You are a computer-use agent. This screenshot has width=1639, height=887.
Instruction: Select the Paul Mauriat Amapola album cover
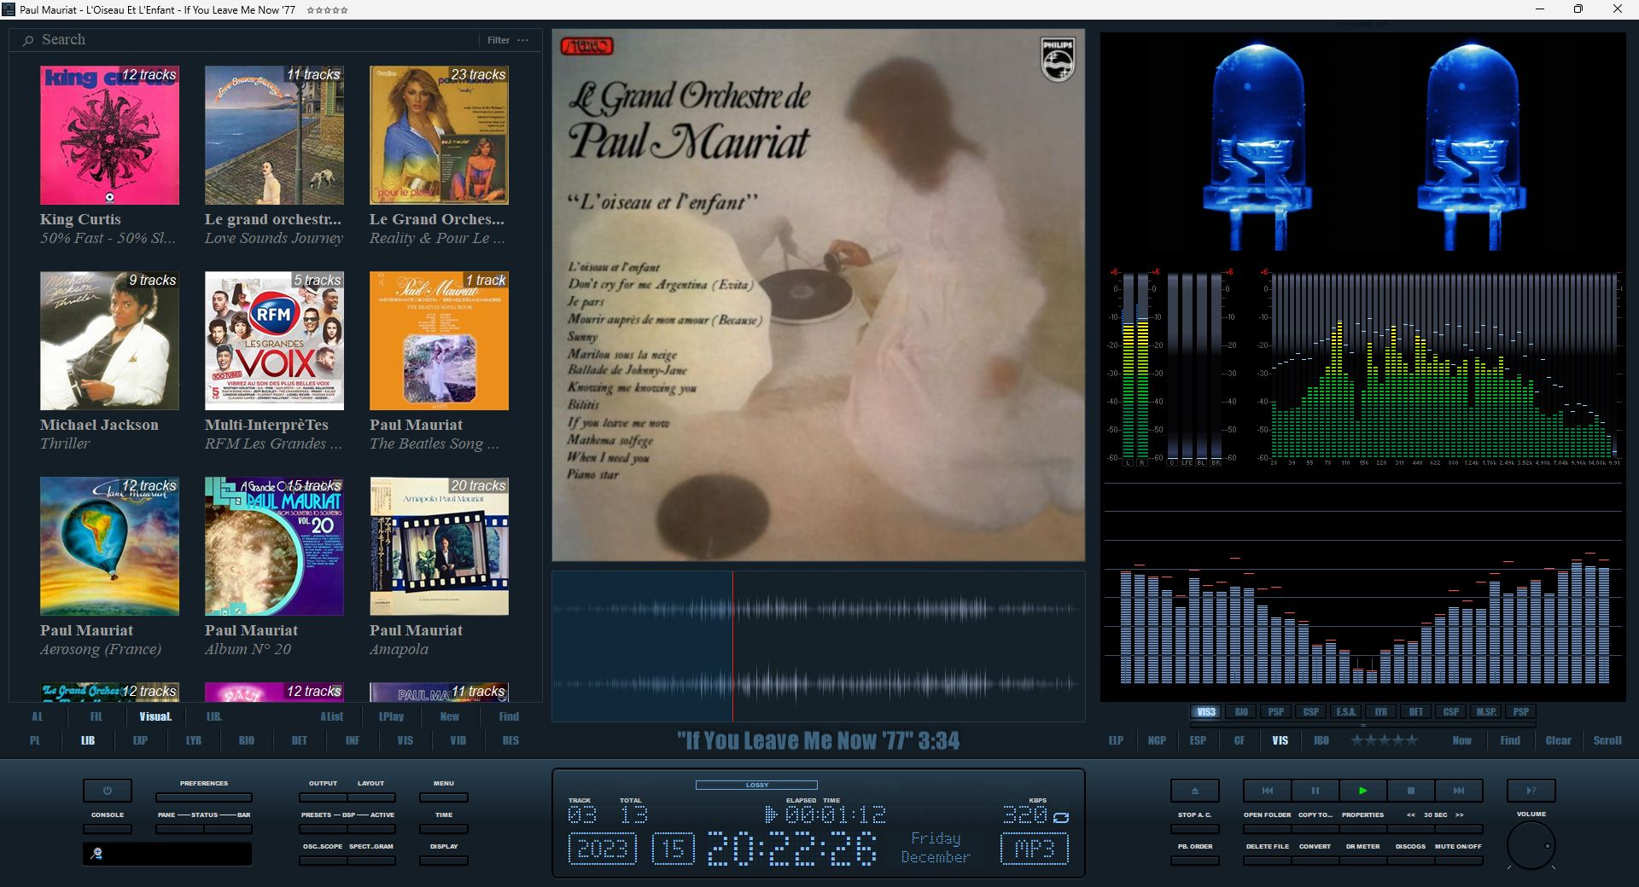tap(439, 546)
